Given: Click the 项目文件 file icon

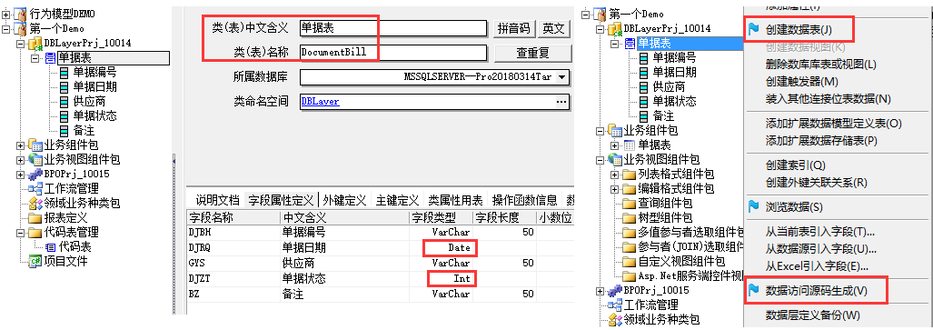Looking at the screenshot, I should pyautogui.click(x=35, y=261).
